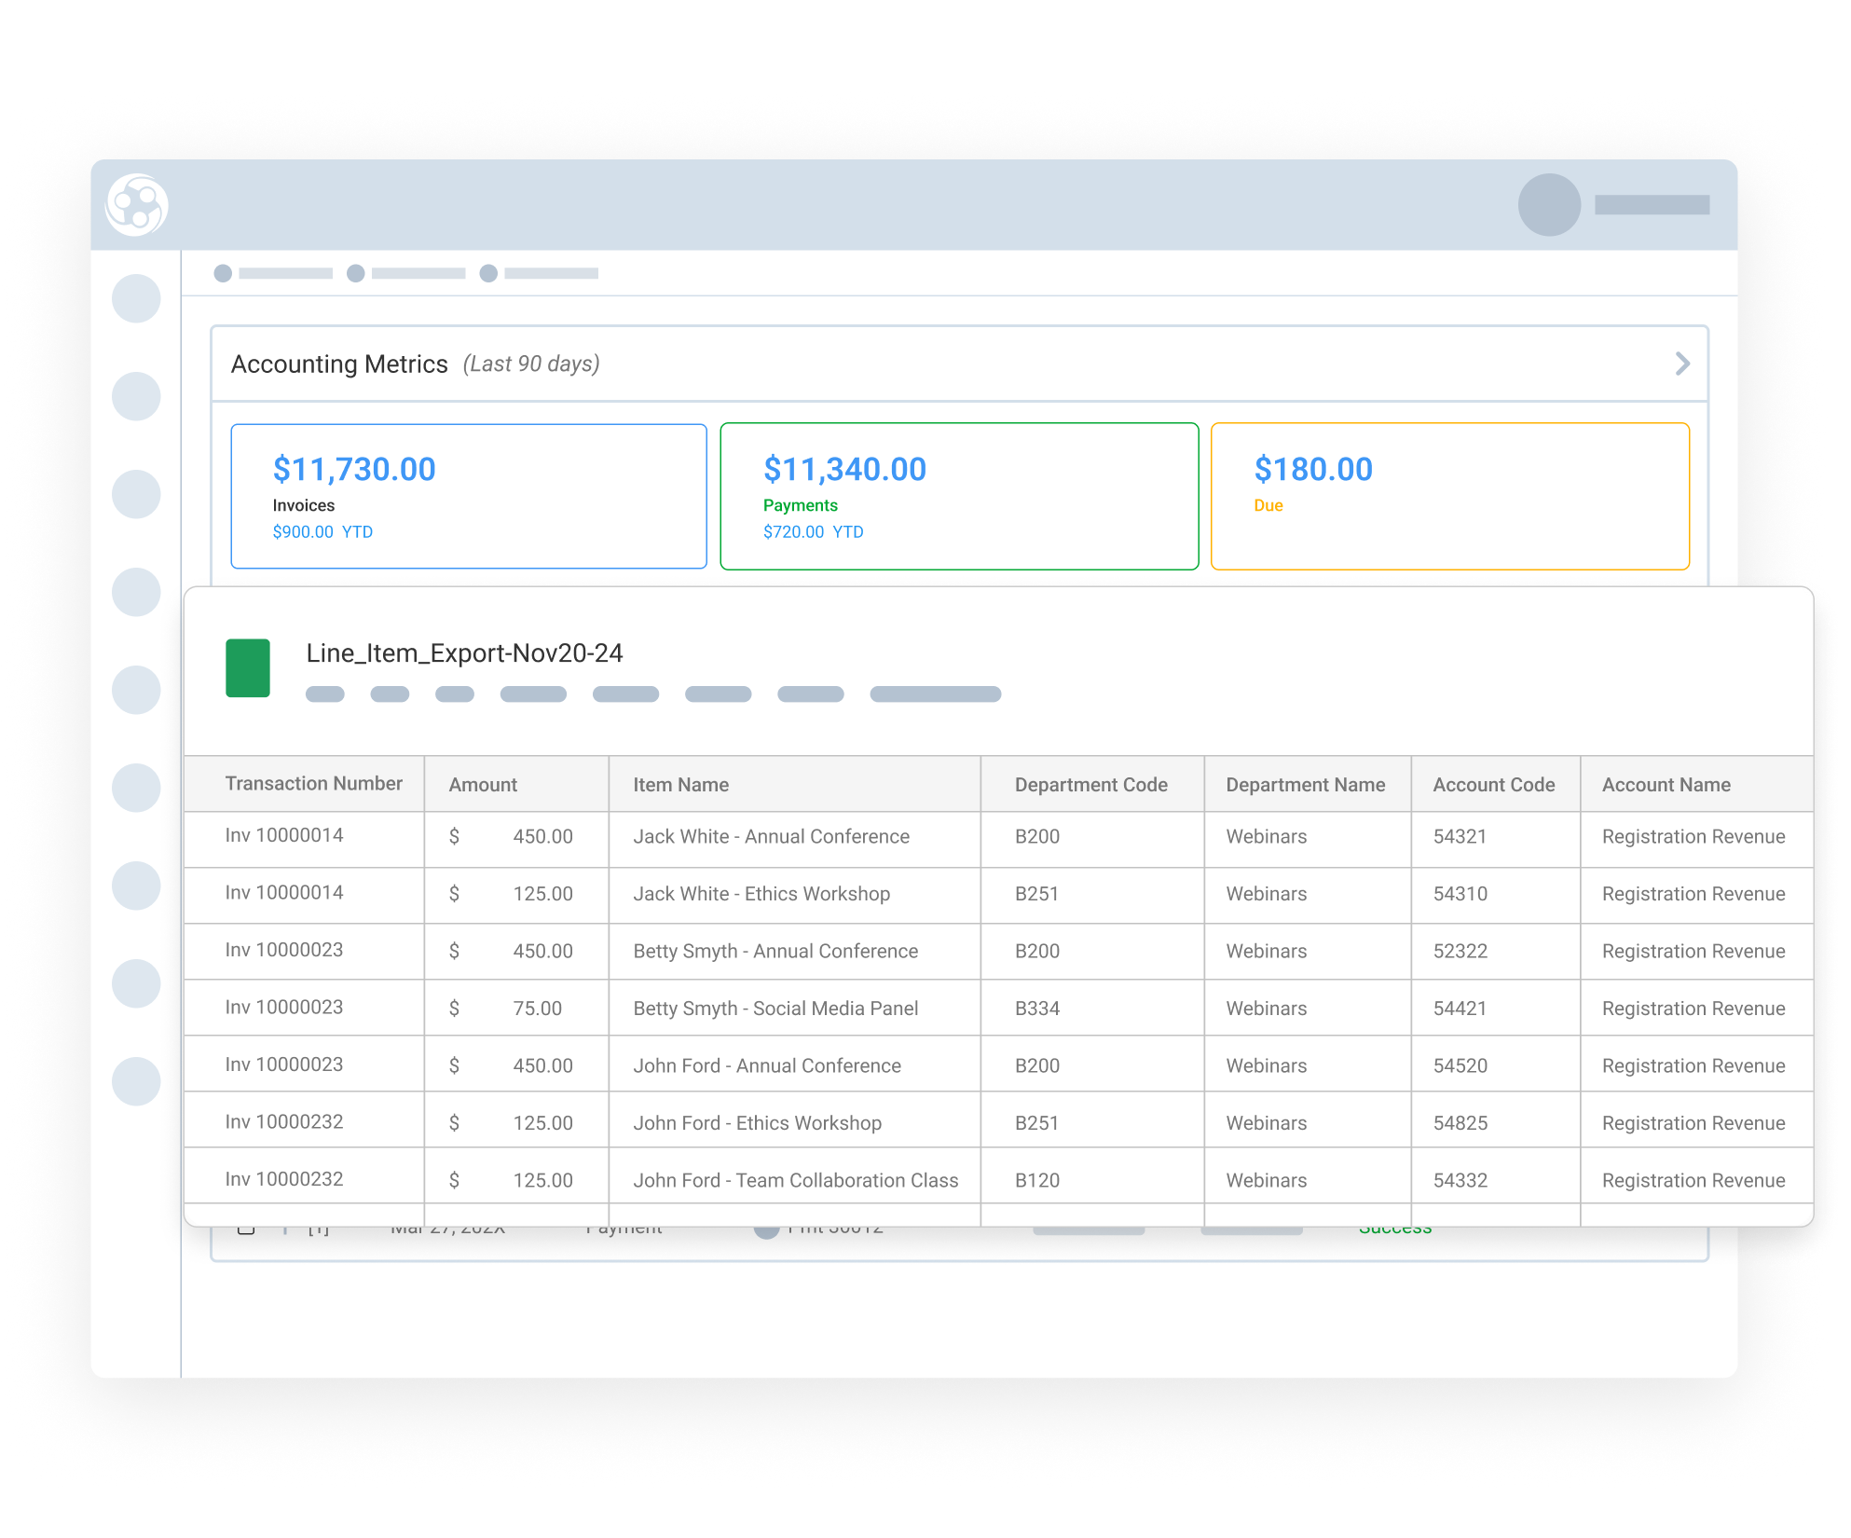
Task: Click the green spreadsheet icon beside Line_Item_Export-Nov20-24
Action: pyautogui.click(x=247, y=667)
